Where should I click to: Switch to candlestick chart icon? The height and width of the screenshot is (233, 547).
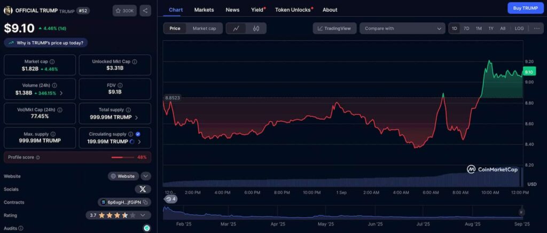(x=256, y=28)
